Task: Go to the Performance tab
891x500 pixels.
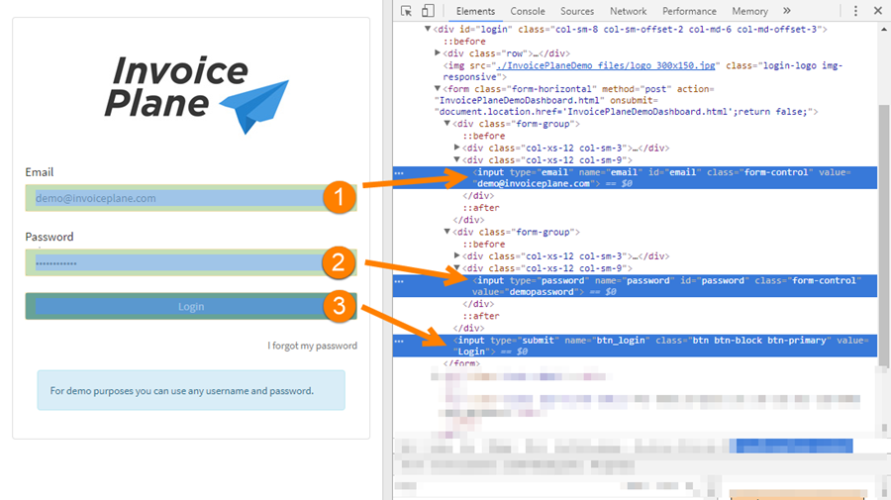Action: pyautogui.click(x=689, y=11)
